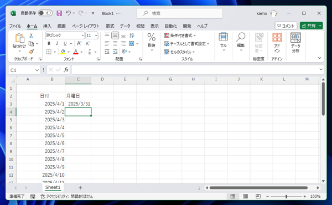The height and width of the screenshot is (205, 332).
Task: Click Insert Function fx icon
Action: click(x=66, y=70)
